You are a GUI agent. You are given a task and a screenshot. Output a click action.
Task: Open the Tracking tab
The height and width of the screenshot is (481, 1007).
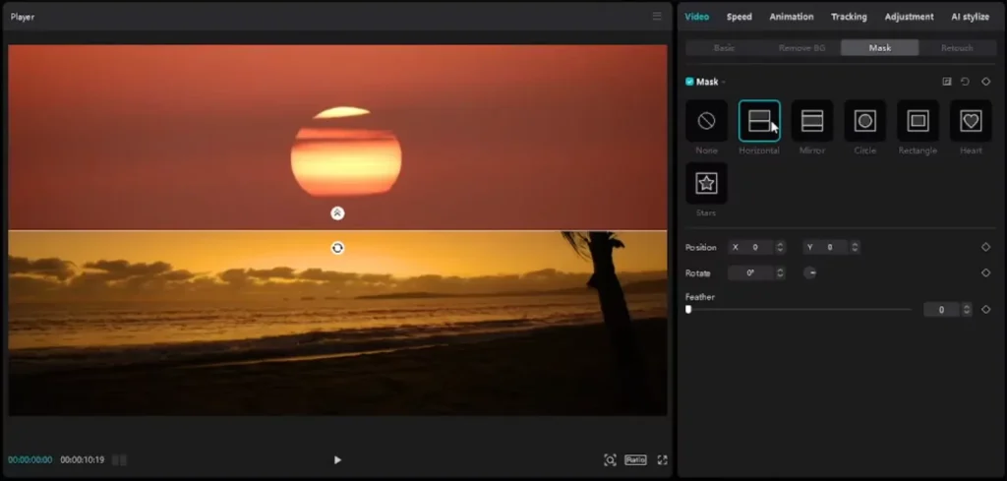pos(849,17)
